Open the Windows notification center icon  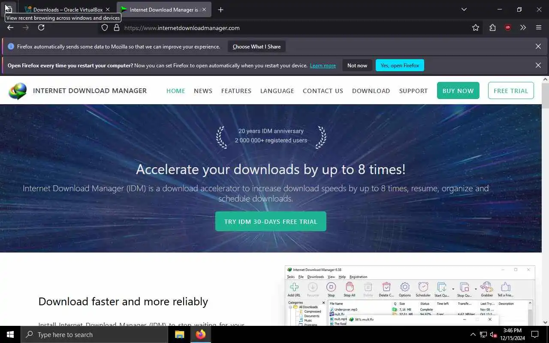pos(535,334)
